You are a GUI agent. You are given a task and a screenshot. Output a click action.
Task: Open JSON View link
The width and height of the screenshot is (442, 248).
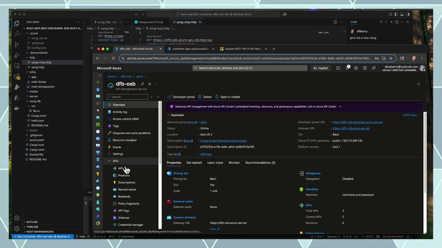tap(410, 115)
